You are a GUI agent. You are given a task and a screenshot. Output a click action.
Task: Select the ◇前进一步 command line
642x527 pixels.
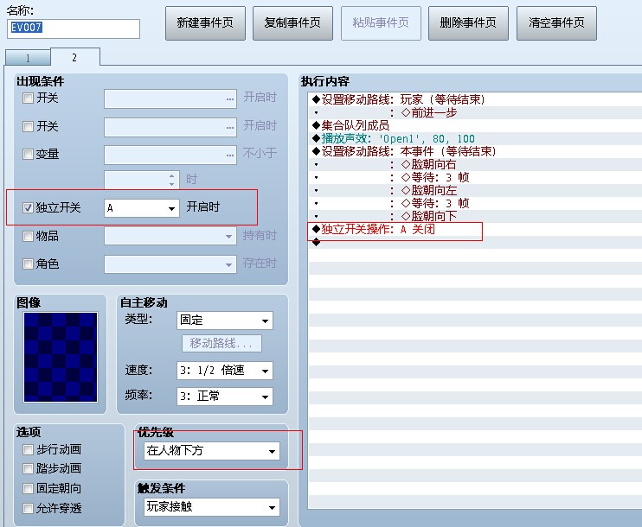[475, 112]
